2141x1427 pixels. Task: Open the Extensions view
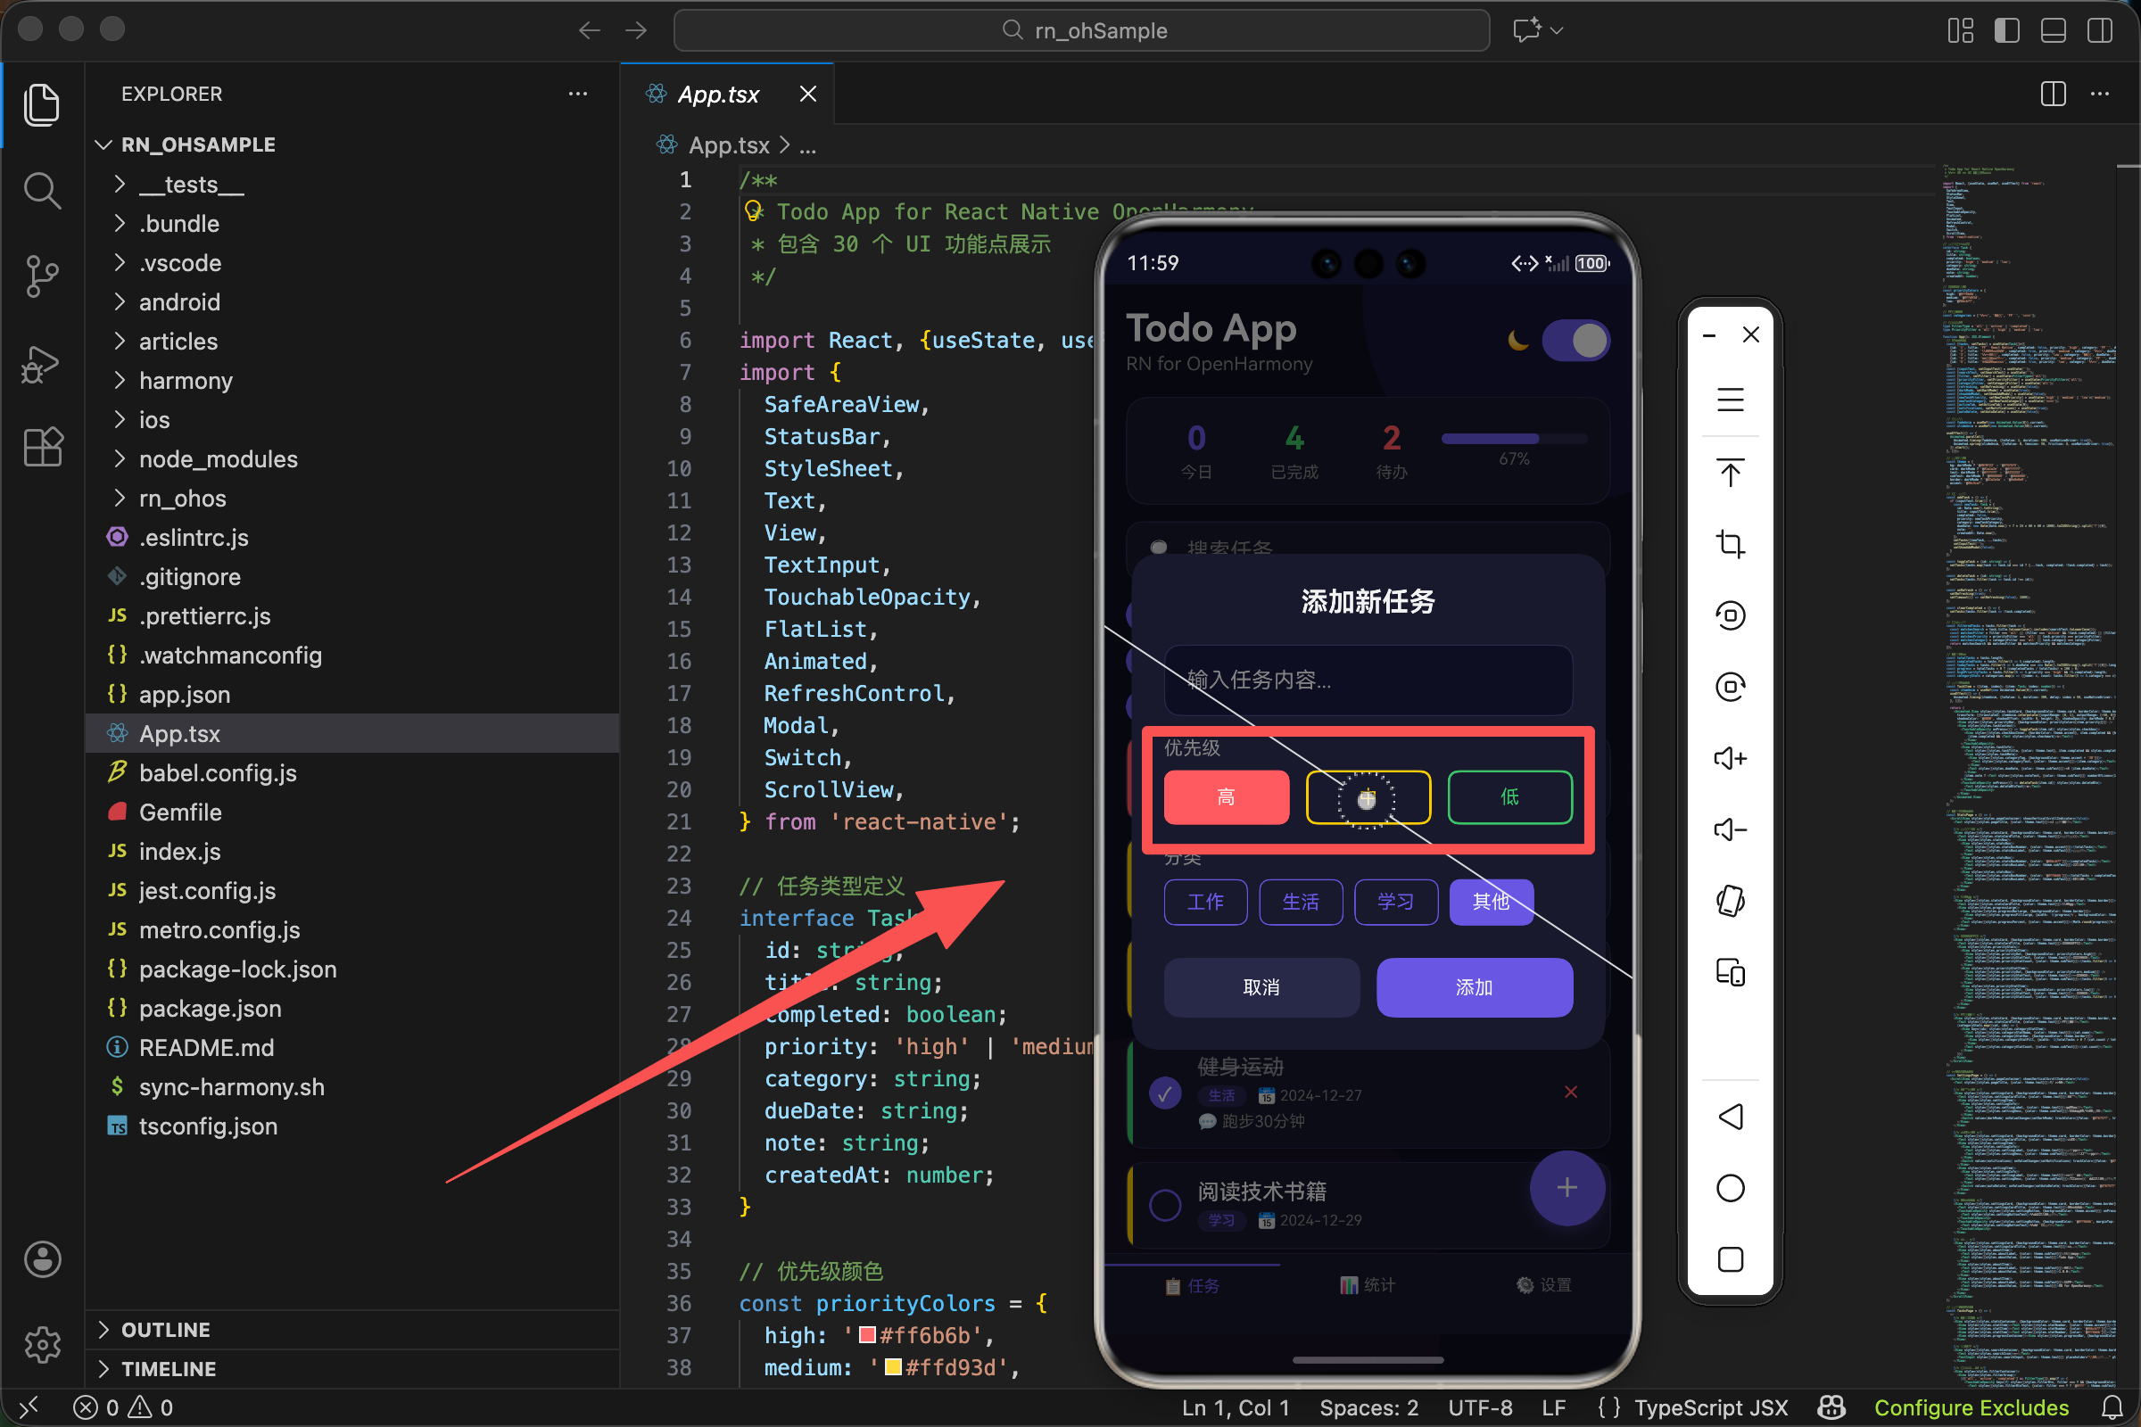click(42, 447)
